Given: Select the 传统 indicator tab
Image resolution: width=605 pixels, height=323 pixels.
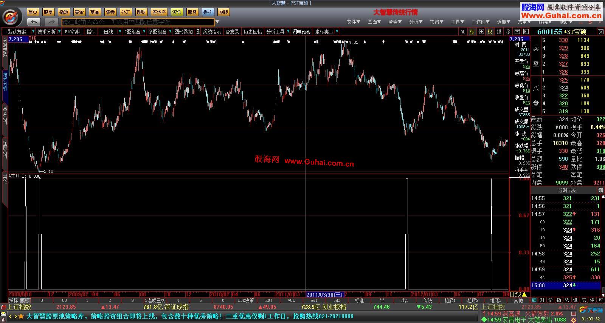Looking at the screenshot, I should (x=427, y=301).
